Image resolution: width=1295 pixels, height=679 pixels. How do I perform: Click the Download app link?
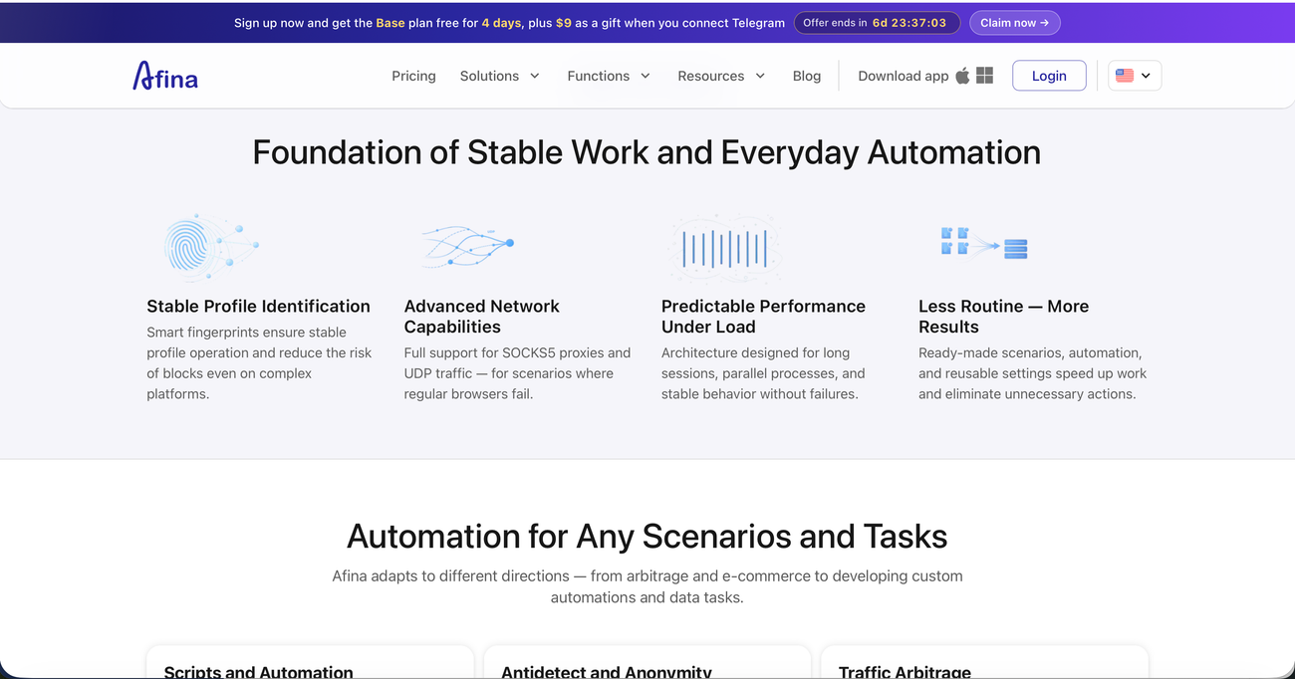click(x=904, y=76)
